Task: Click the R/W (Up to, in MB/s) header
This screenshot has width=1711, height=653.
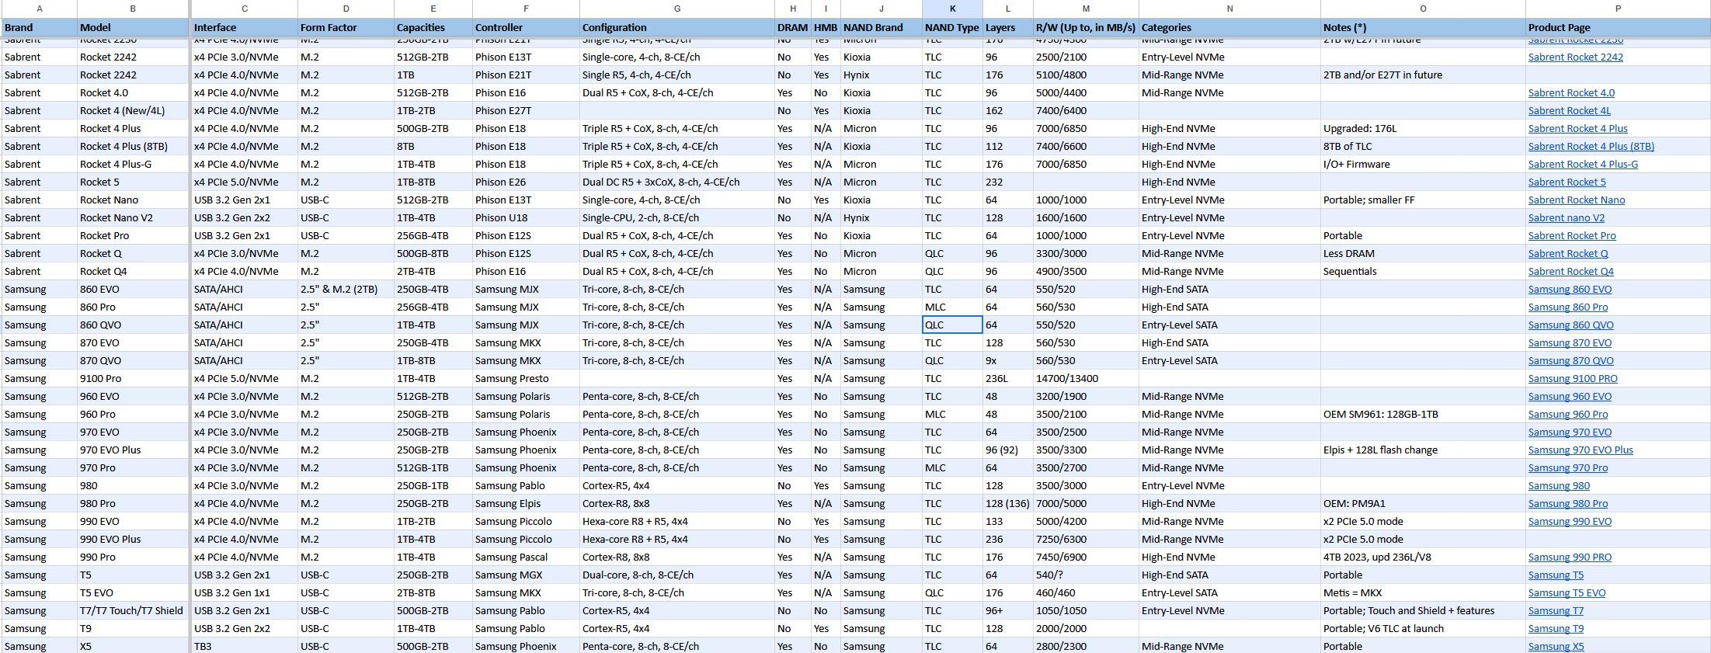Action: (1086, 27)
